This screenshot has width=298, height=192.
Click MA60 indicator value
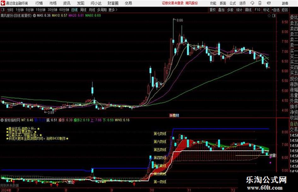tap(93, 15)
